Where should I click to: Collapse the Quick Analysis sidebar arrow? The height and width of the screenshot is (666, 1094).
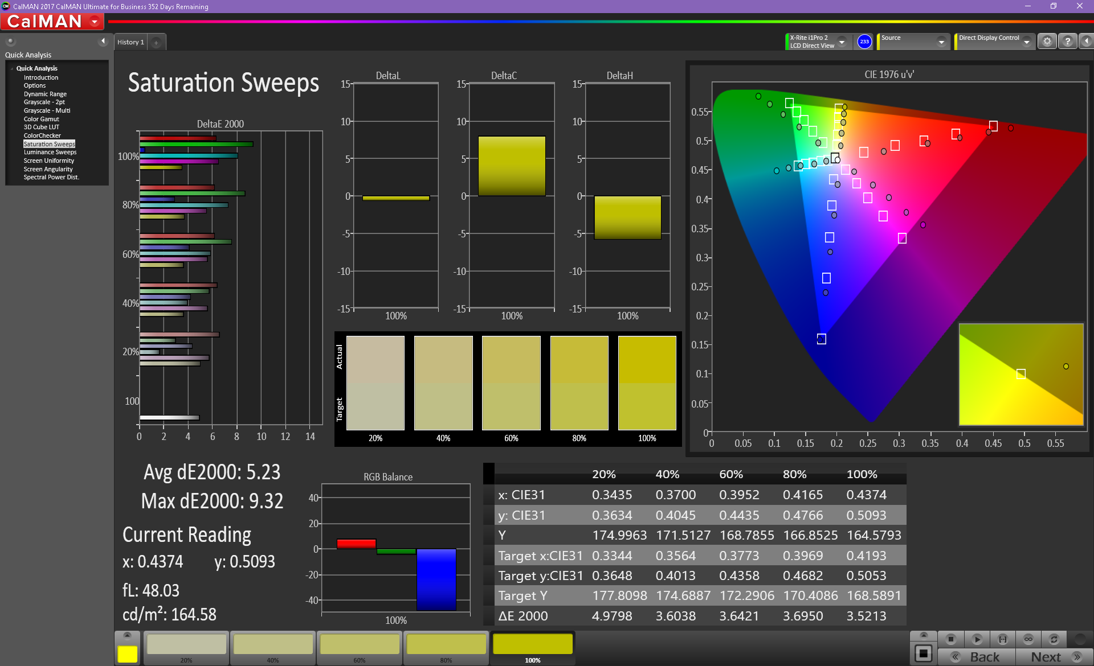103,41
